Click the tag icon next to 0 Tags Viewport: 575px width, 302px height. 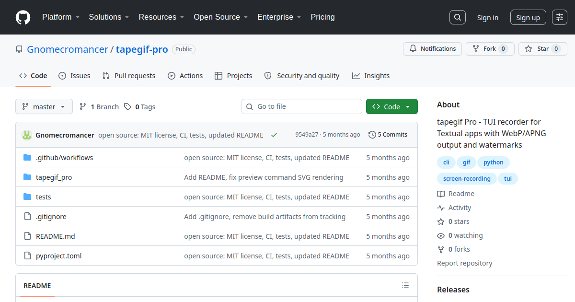pyautogui.click(x=127, y=107)
